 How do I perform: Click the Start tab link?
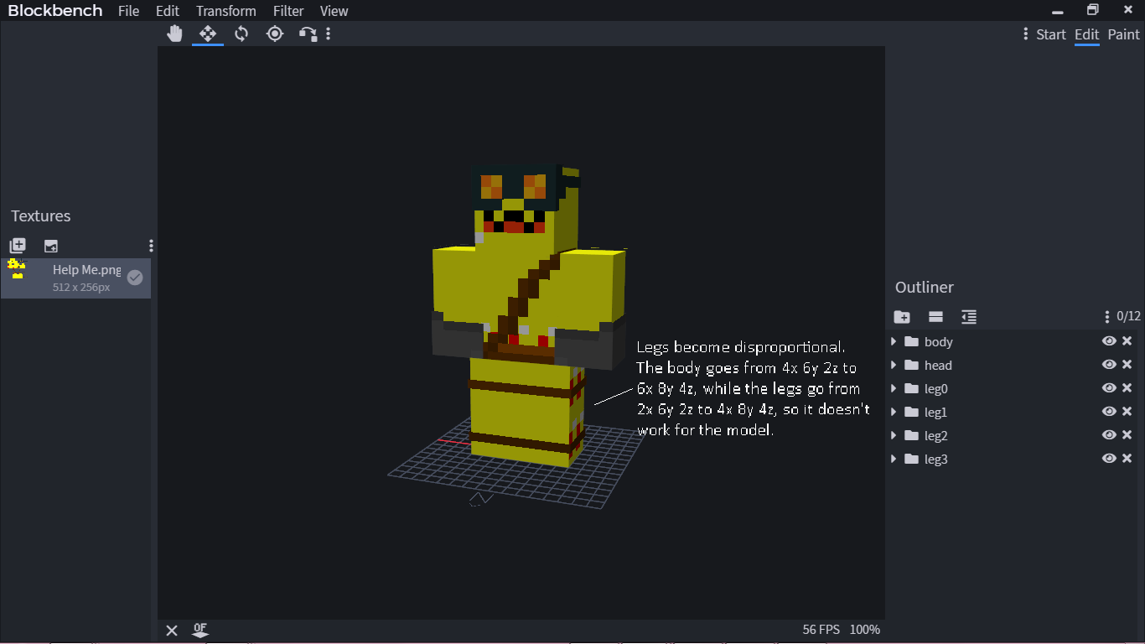(x=1050, y=34)
